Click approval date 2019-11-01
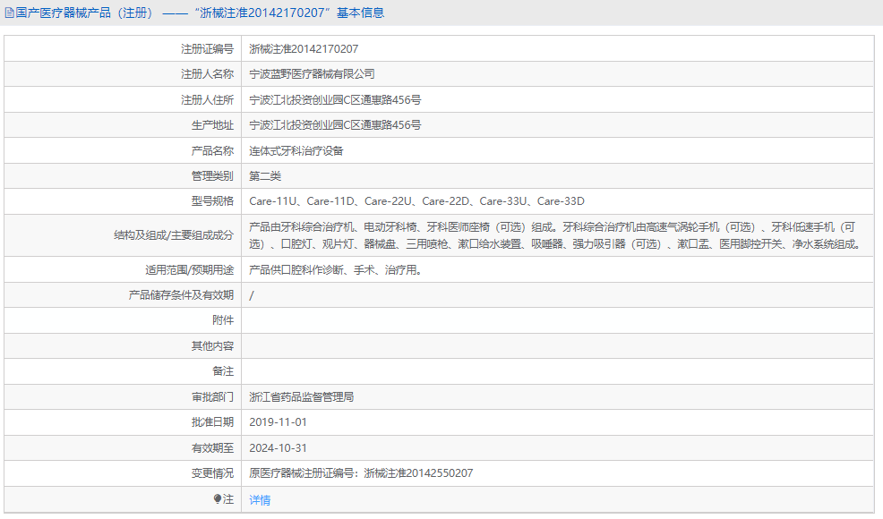This screenshot has height=519, width=883. coord(278,422)
